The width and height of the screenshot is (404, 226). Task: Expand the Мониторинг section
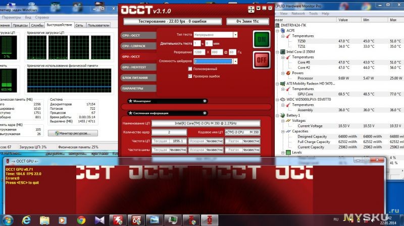pyautogui.click(x=205, y=101)
